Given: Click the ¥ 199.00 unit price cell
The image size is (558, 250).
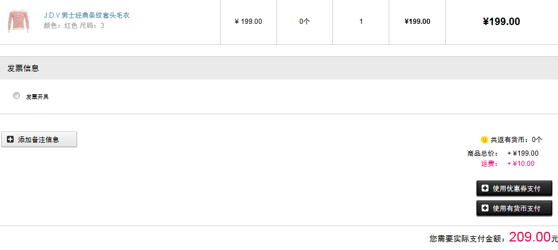Looking at the screenshot, I should point(249,22).
